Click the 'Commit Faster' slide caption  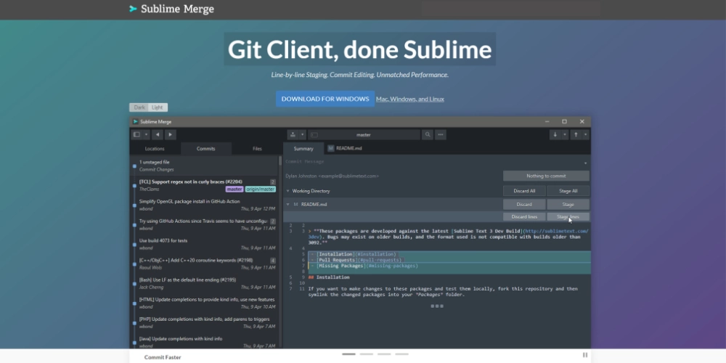pos(163,357)
